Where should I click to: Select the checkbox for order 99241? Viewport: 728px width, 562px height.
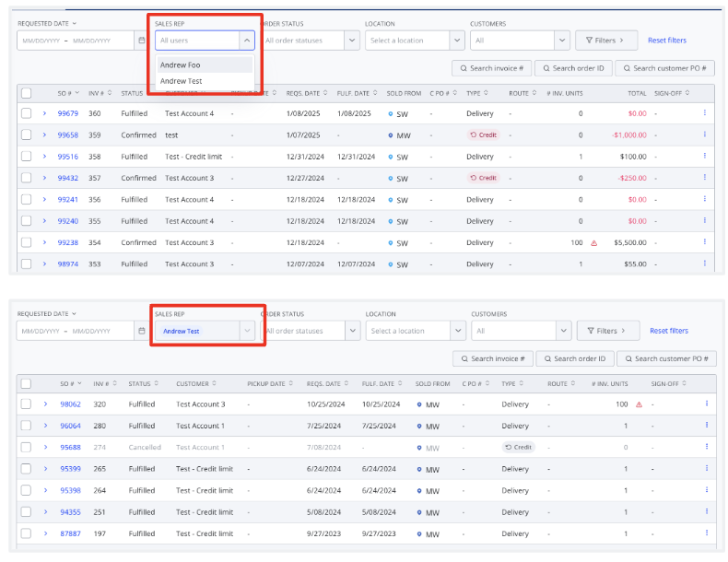click(x=27, y=199)
